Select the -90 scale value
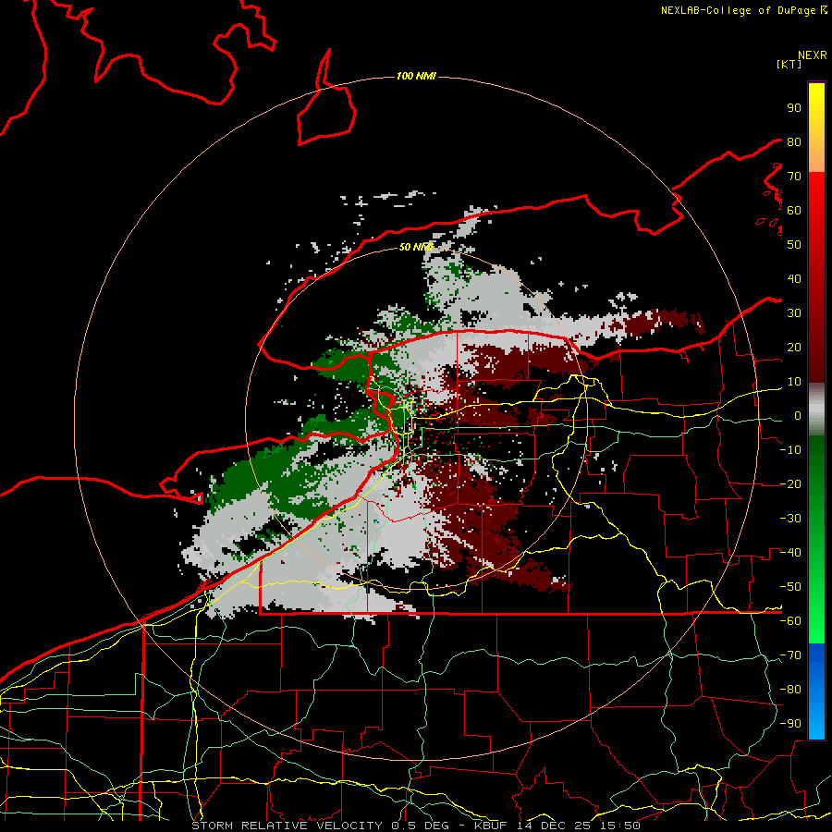The width and height of the screenshot is (832, 832). point(790,724)
